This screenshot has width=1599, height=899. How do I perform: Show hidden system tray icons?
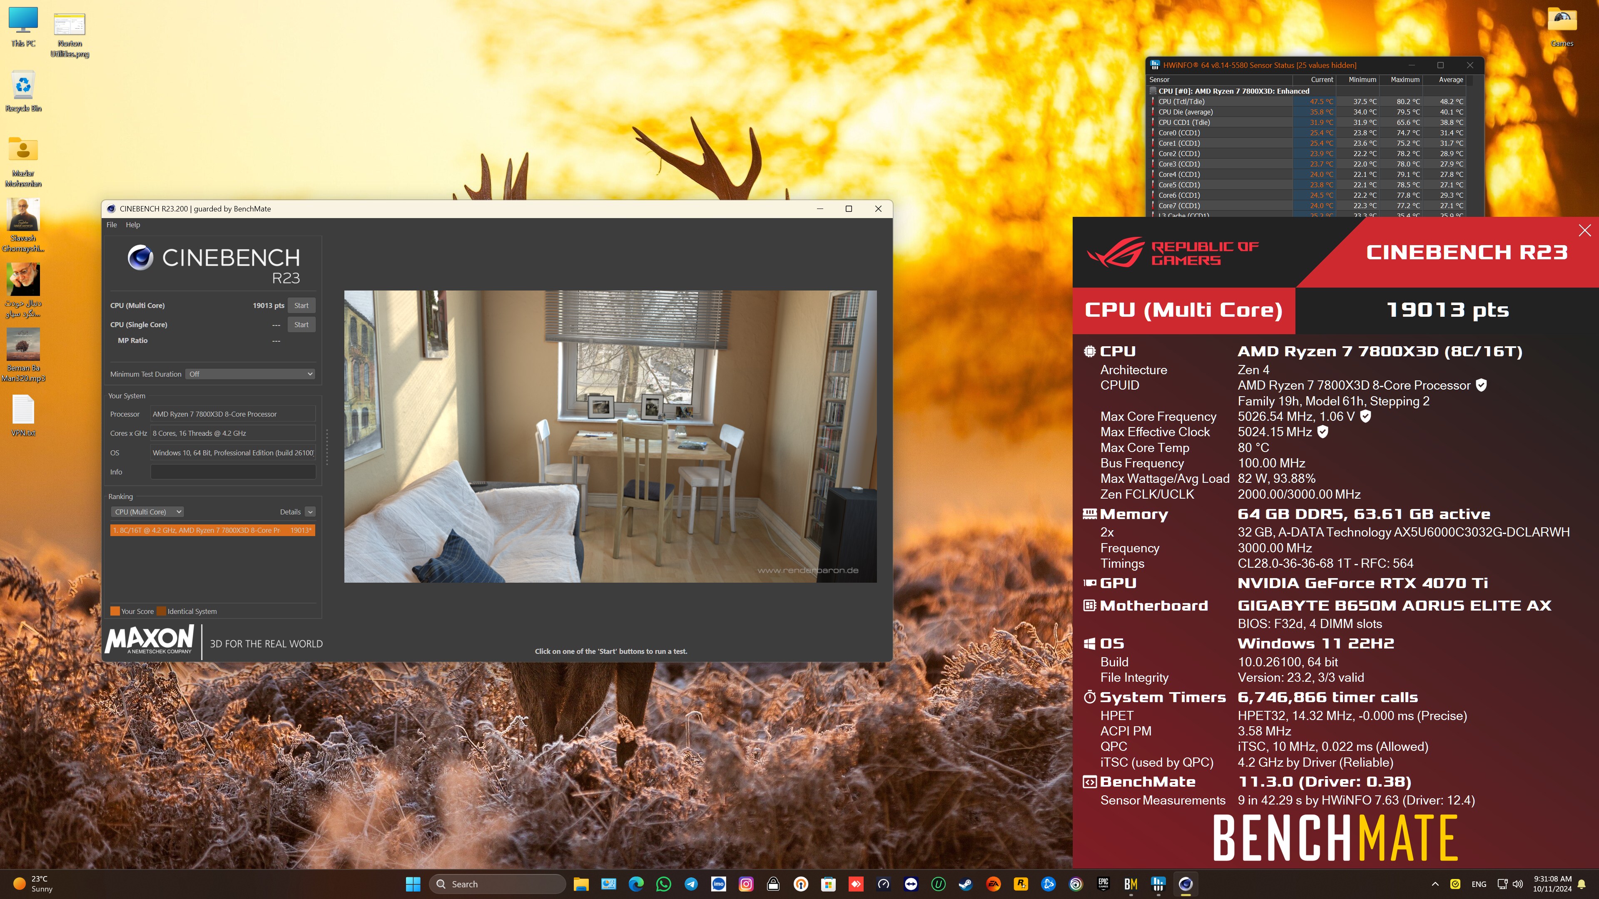pos(1435,884)
